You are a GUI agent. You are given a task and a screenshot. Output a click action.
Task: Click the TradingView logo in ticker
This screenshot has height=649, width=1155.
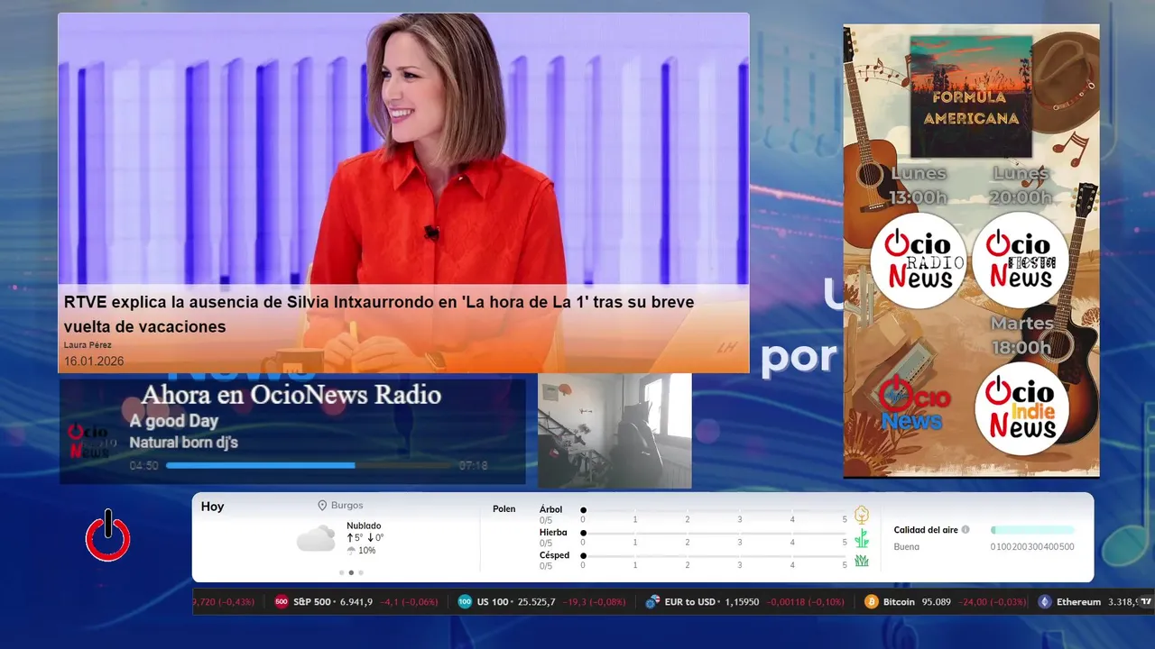[1146, 601]
